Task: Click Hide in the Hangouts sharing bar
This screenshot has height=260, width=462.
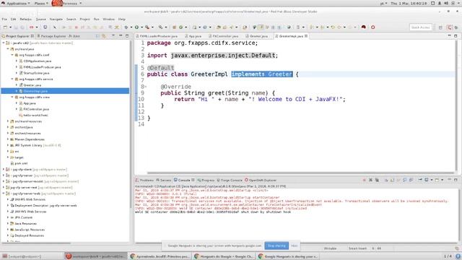Action: (294, 246)
